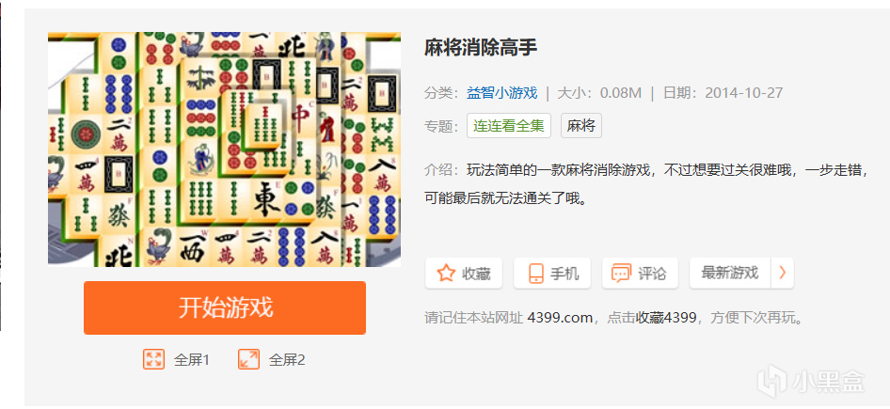Open the 麻将 topic tag
The height and width of the screenshot is (409, 890).
coord(581,126)
